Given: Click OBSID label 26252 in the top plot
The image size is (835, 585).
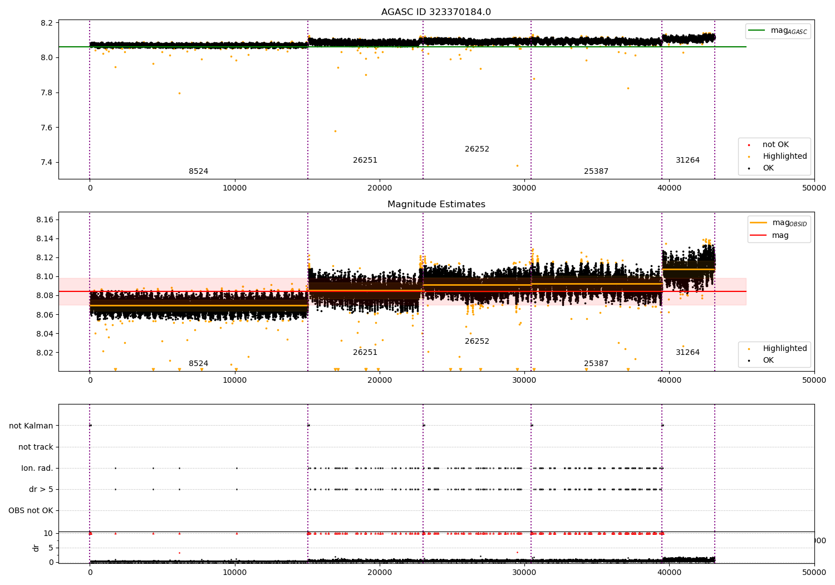Looking at the screenshot, I should point(477,149).
